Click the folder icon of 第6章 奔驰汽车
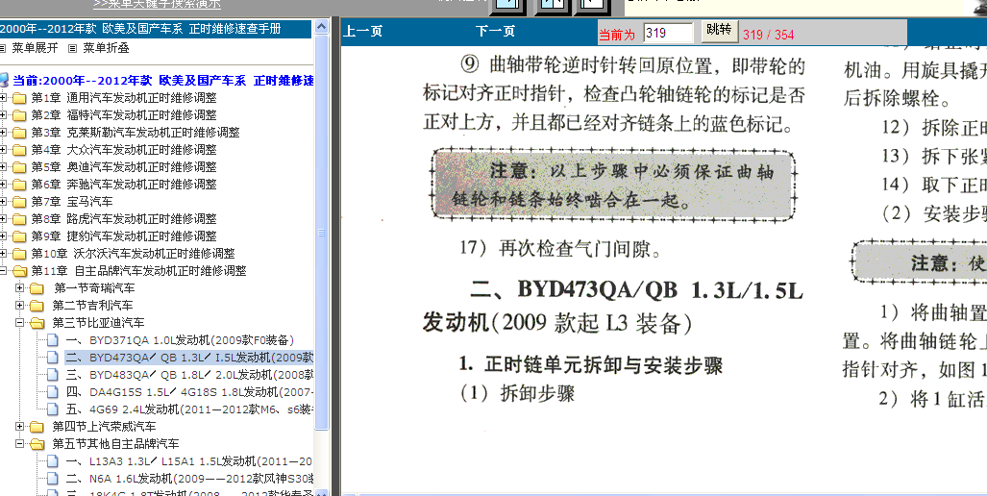 [19, 185]
